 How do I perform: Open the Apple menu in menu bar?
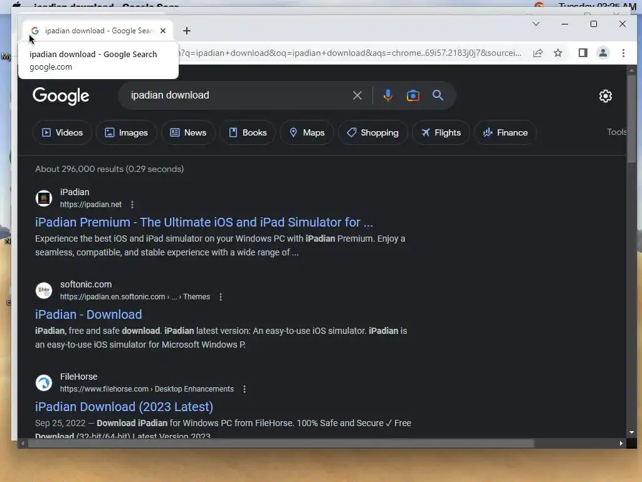coord(16,5)
